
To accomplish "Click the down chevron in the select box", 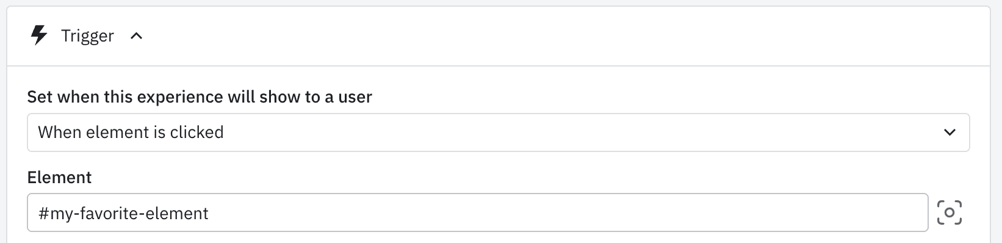I will [950, 132].
